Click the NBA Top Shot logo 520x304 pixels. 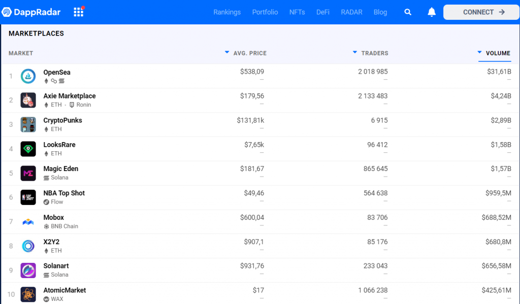[x=28, y=197]
